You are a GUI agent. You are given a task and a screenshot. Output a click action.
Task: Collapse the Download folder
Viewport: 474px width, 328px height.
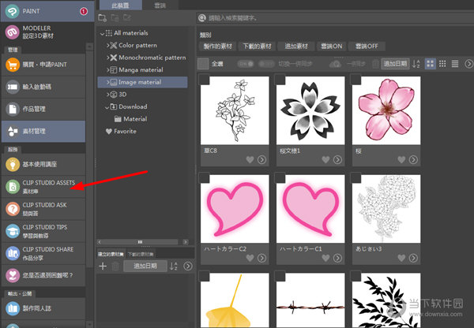(107, 107)
